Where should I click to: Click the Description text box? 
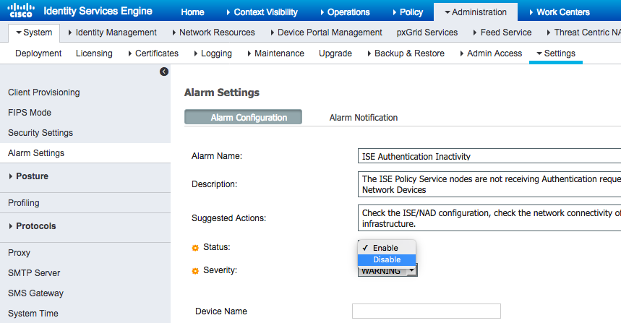(x=489, y=184)
